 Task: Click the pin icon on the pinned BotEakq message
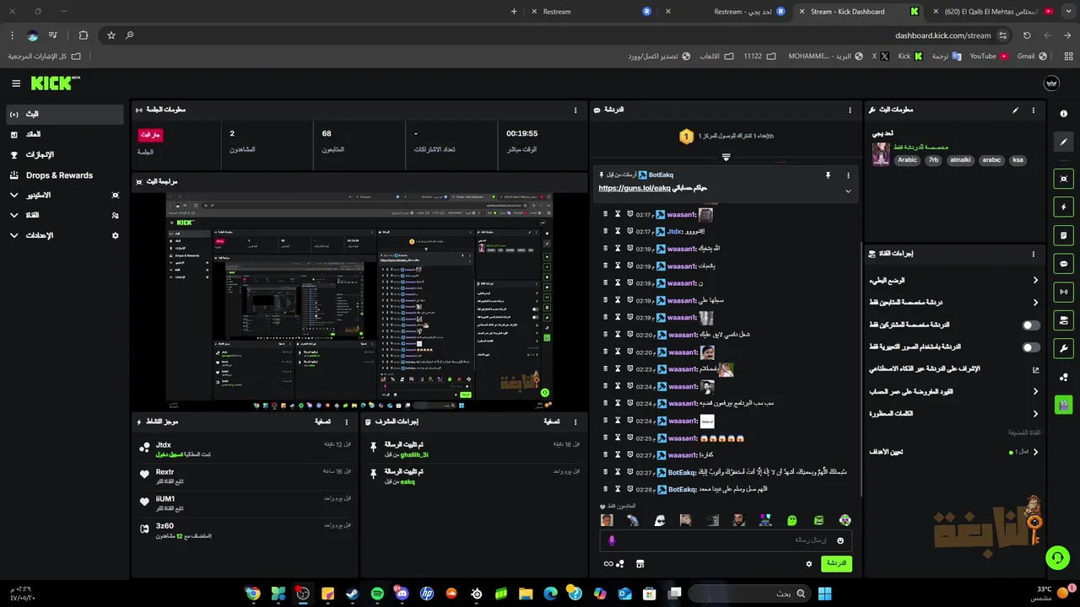pos(828,175)
